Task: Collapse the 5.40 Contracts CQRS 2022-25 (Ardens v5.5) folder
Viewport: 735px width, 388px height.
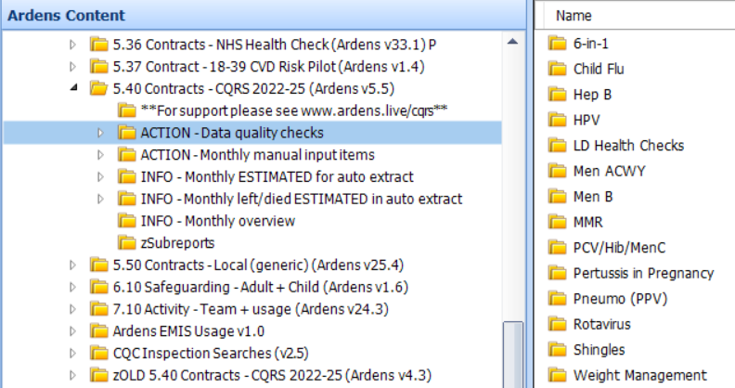Action: point(73,87)
